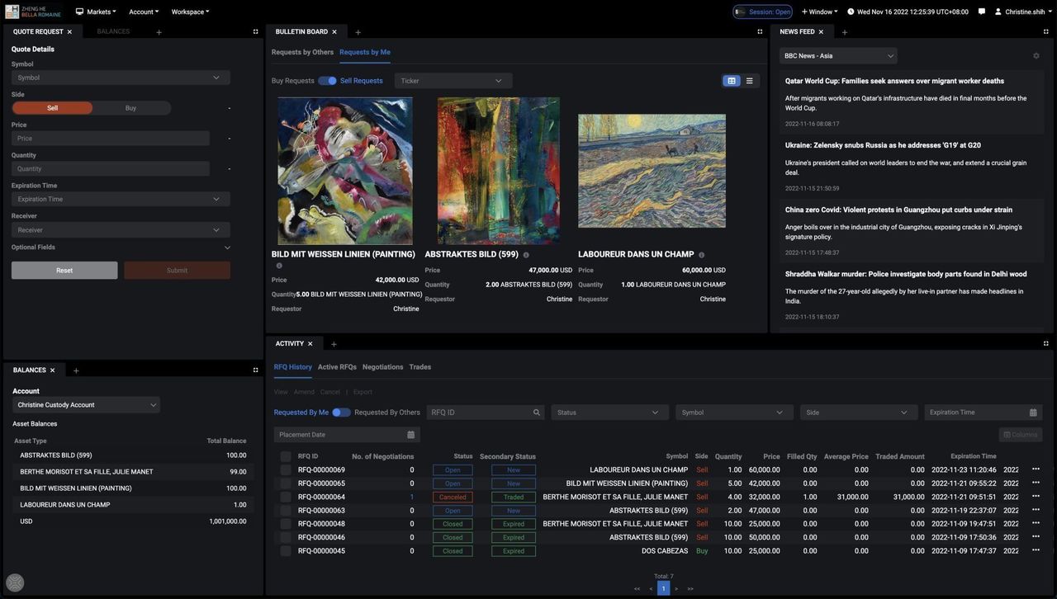Screen dimensions: 1057x599
Task: Open the Side filter dropdown
Action: [x=859, y=413]
